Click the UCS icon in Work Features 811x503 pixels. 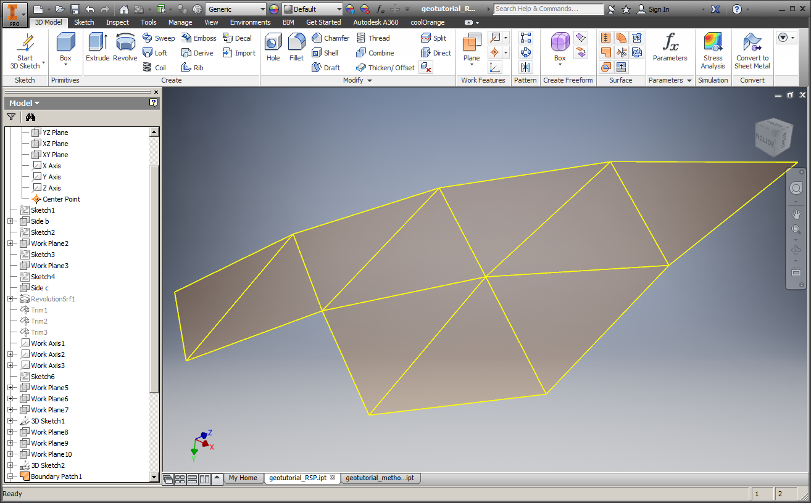(x=495, y=68)
